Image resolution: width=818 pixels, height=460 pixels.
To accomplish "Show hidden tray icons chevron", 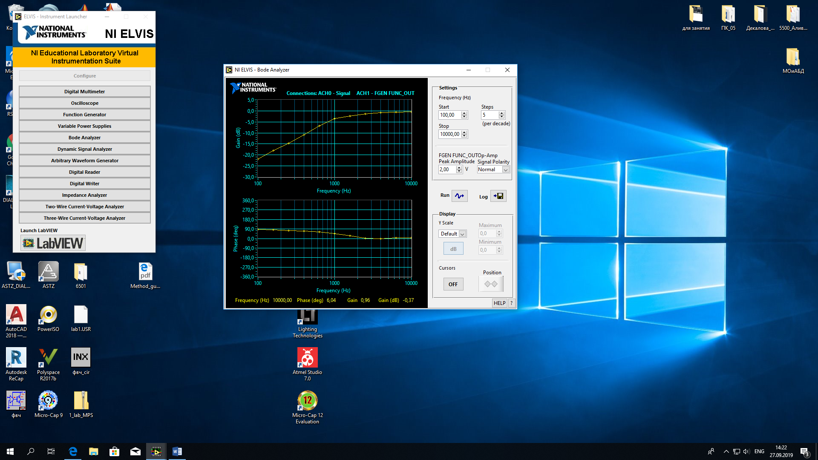I will [726, 451].
